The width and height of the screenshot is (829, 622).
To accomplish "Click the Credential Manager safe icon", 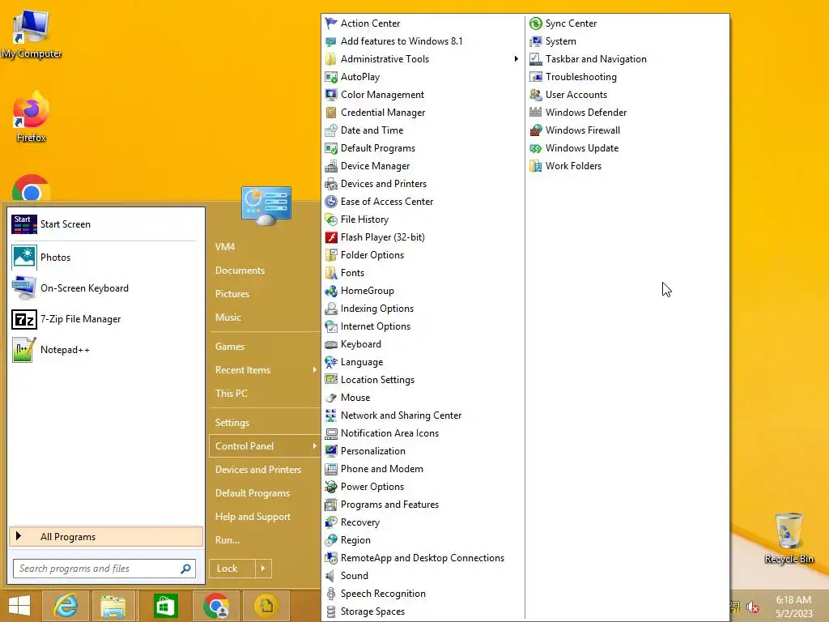I will pos(331,113).
